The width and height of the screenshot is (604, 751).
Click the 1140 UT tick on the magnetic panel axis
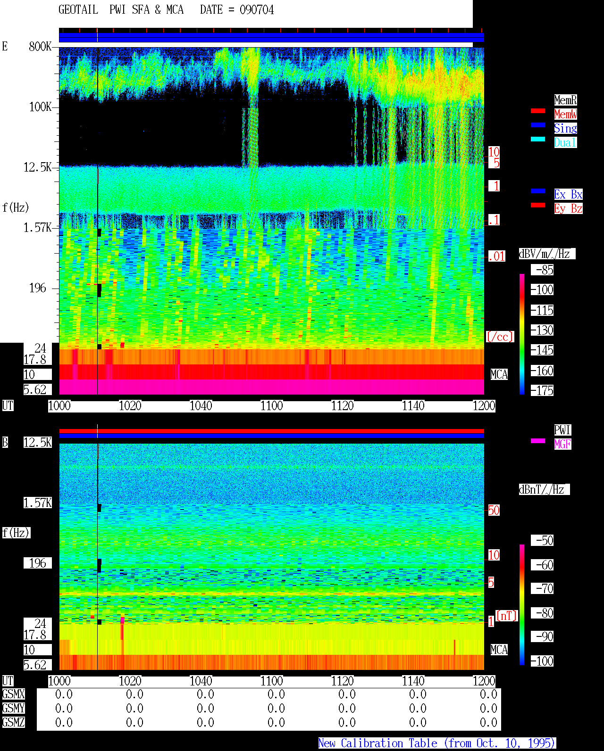[413, 681]
